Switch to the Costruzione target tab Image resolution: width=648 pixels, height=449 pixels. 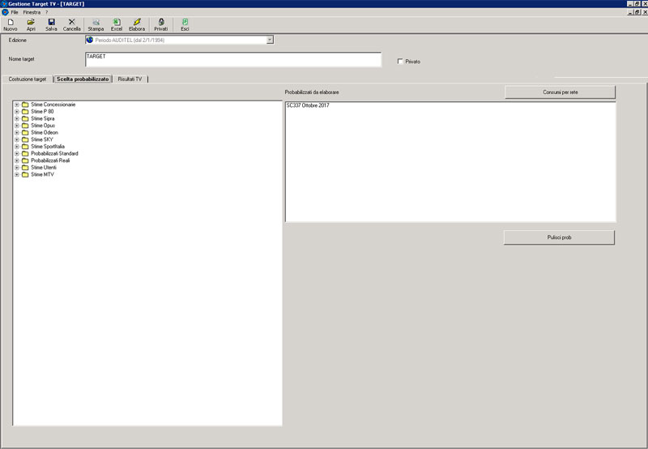28,79
